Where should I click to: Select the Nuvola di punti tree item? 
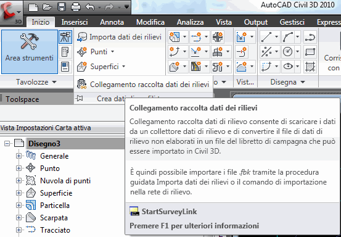[x=65, y=181]
